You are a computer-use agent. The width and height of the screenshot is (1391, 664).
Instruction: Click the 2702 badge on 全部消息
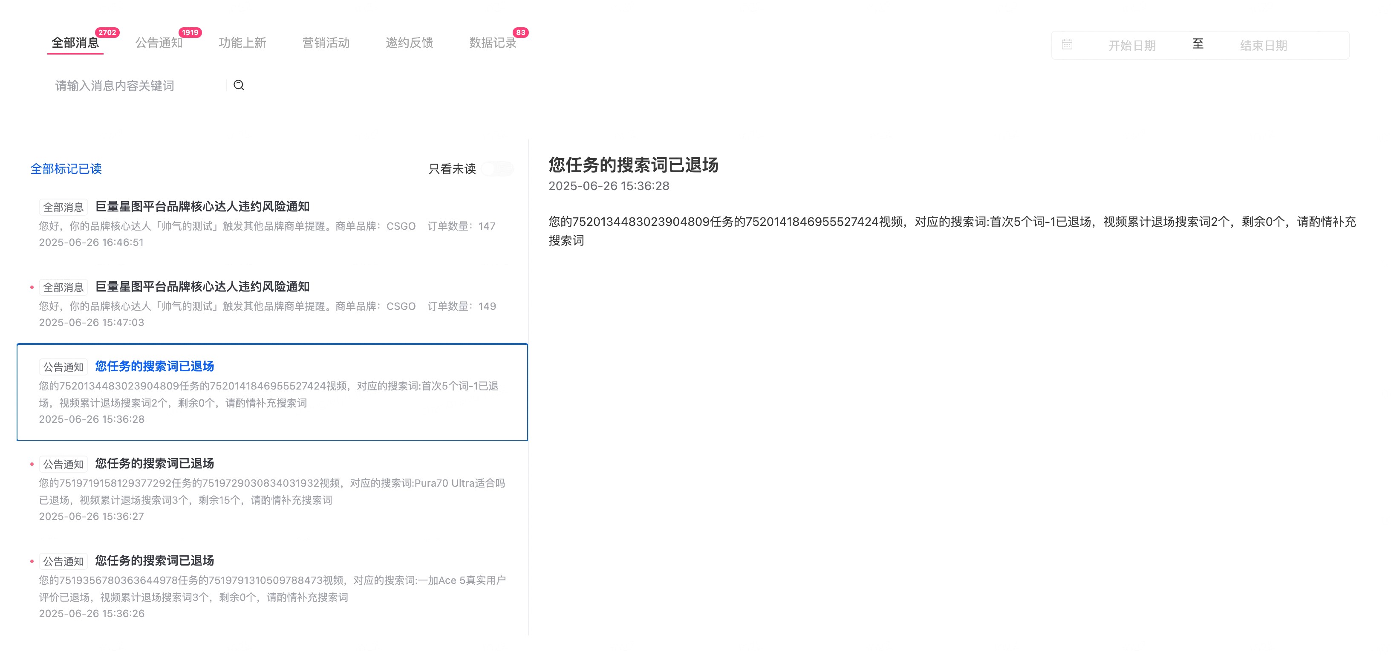coord(107,32)
